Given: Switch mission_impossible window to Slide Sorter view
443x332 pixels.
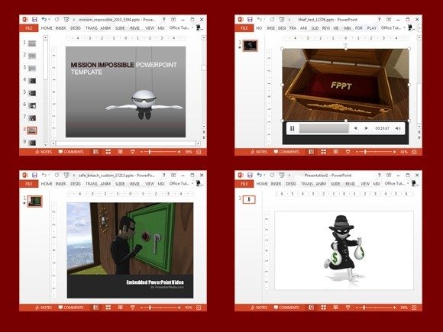Looking at the screenshot, I should click(108, 152).
